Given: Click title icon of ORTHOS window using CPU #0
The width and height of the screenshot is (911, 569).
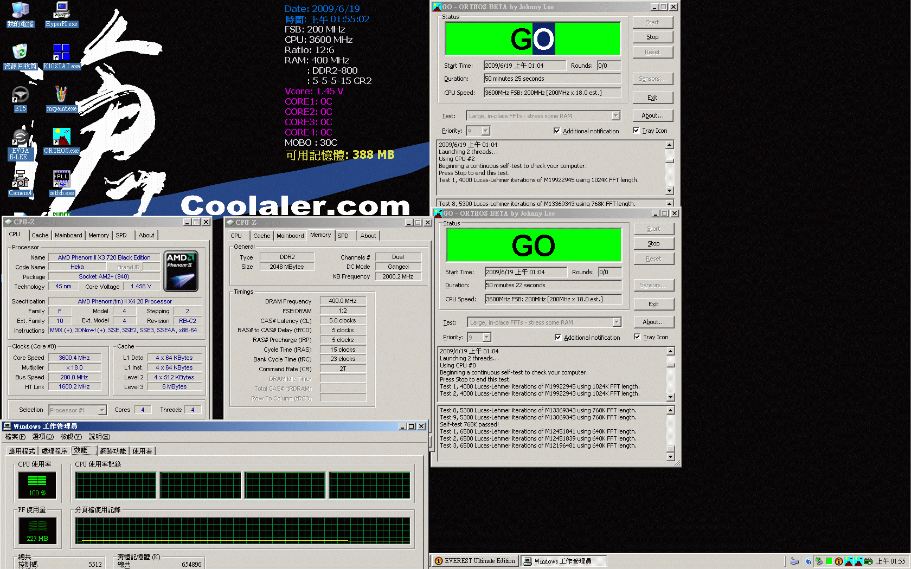Looking at the screenshot, I should tap(438, 214).
